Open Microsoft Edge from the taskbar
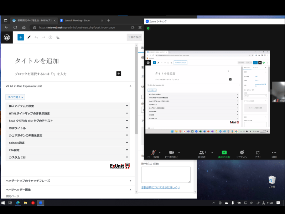285x214 pixels. (18, 203)
